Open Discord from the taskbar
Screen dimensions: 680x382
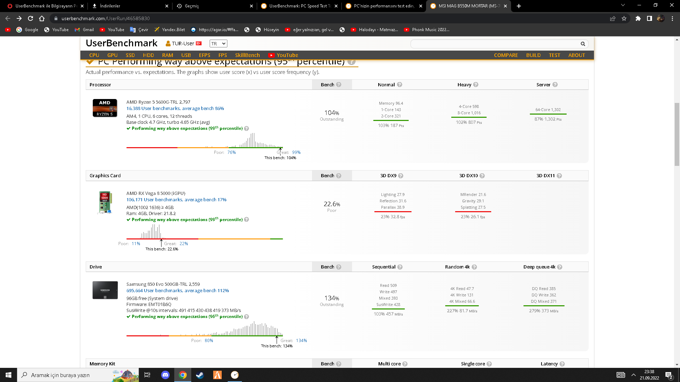(x=165, y=375)
